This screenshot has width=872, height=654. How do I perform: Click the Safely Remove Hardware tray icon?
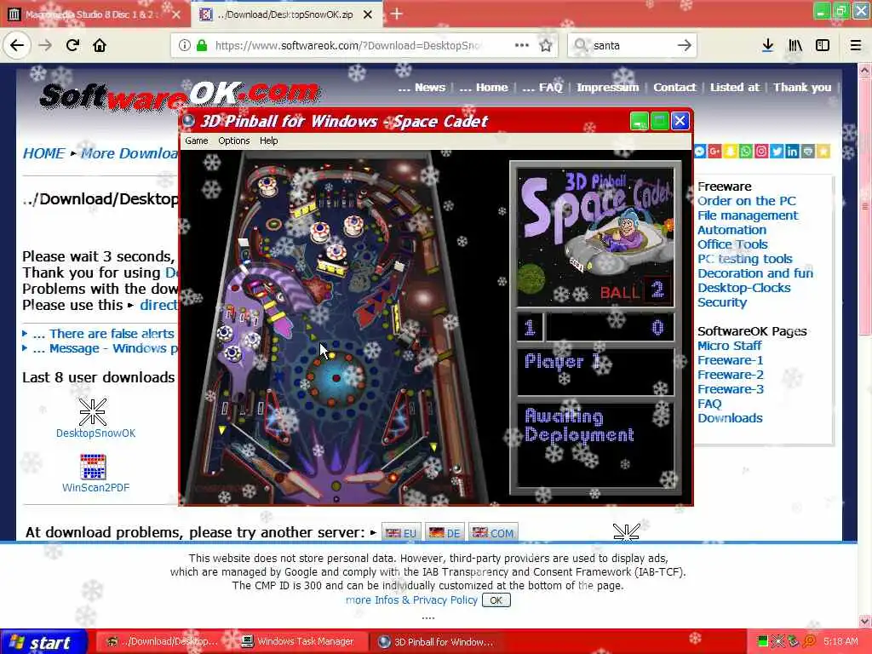pos(793,642)
